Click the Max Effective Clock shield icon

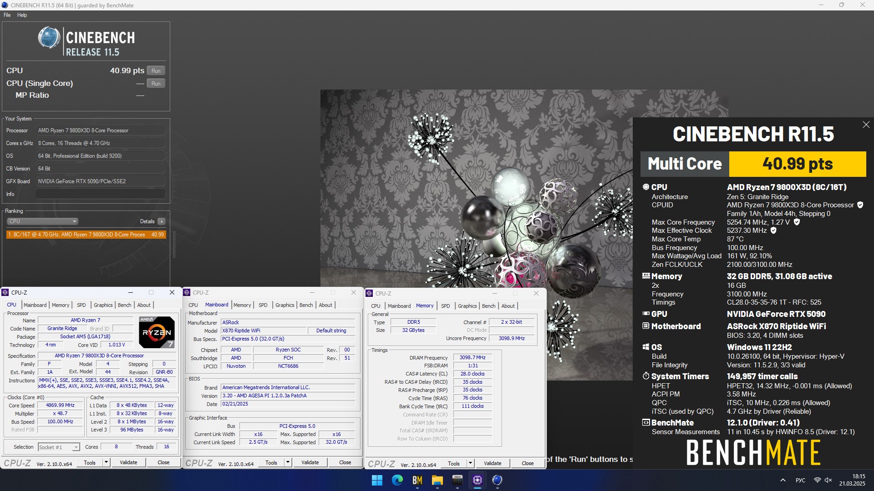[773, 230]
